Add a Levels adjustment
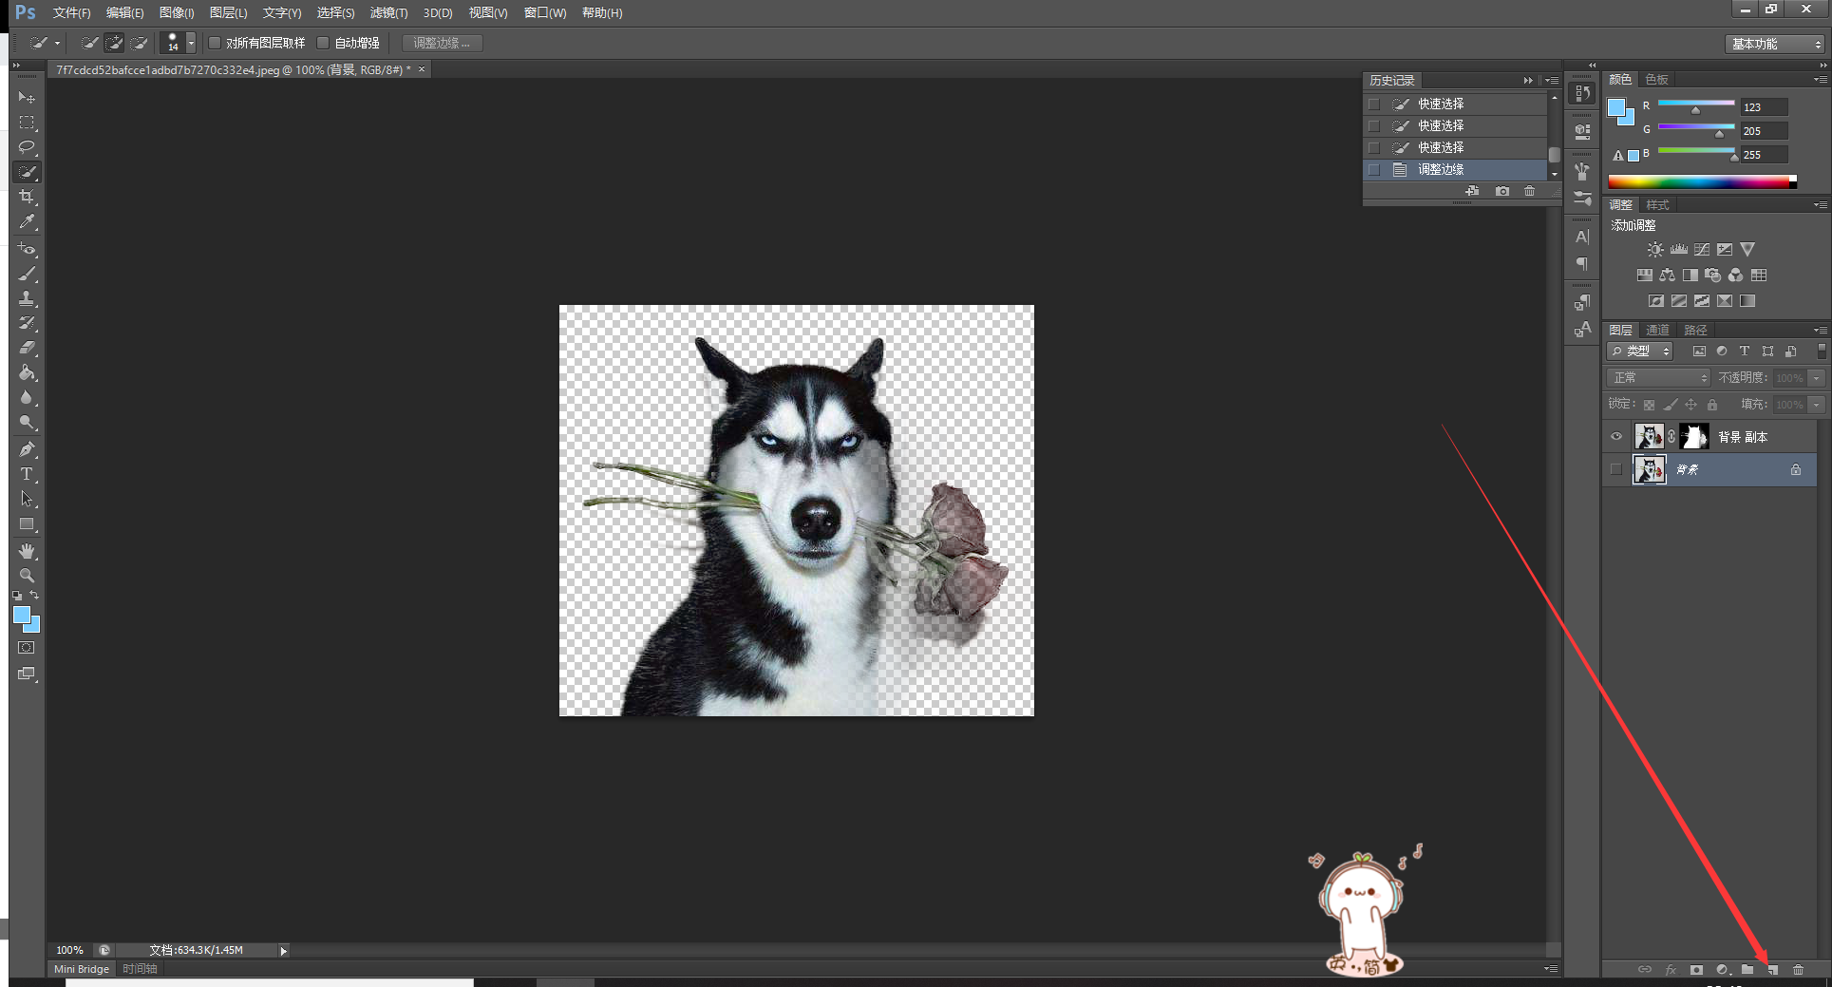1832x987 pixels. [1679, 250]
